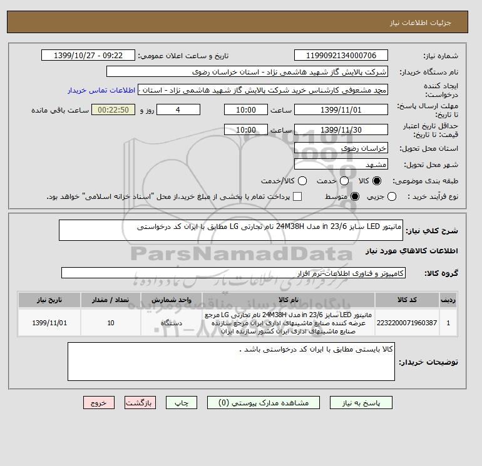Select the خدمت radio button
This screenshot has height=466, width=482.
tap(344, 181)
